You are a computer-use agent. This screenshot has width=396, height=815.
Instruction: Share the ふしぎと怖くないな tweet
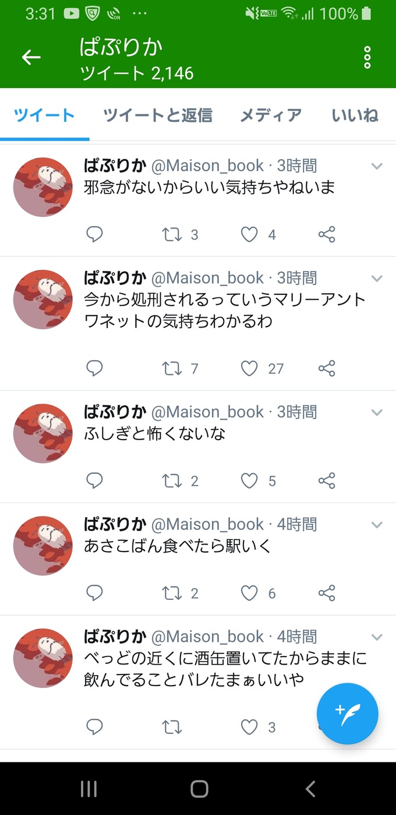[x=327, y=481]
